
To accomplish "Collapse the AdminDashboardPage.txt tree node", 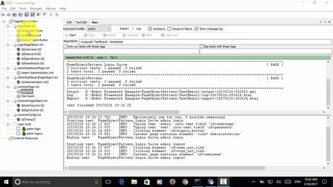I will point(8,68).
